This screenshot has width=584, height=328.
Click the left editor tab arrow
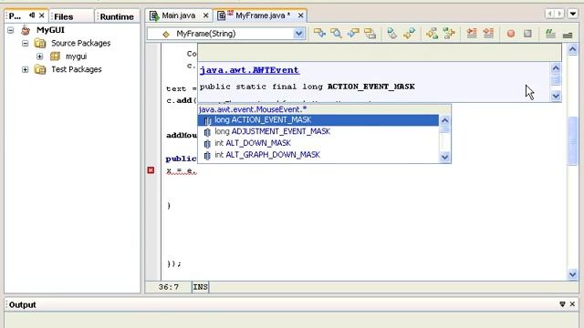pyautogui.click(x=550, y=15)
